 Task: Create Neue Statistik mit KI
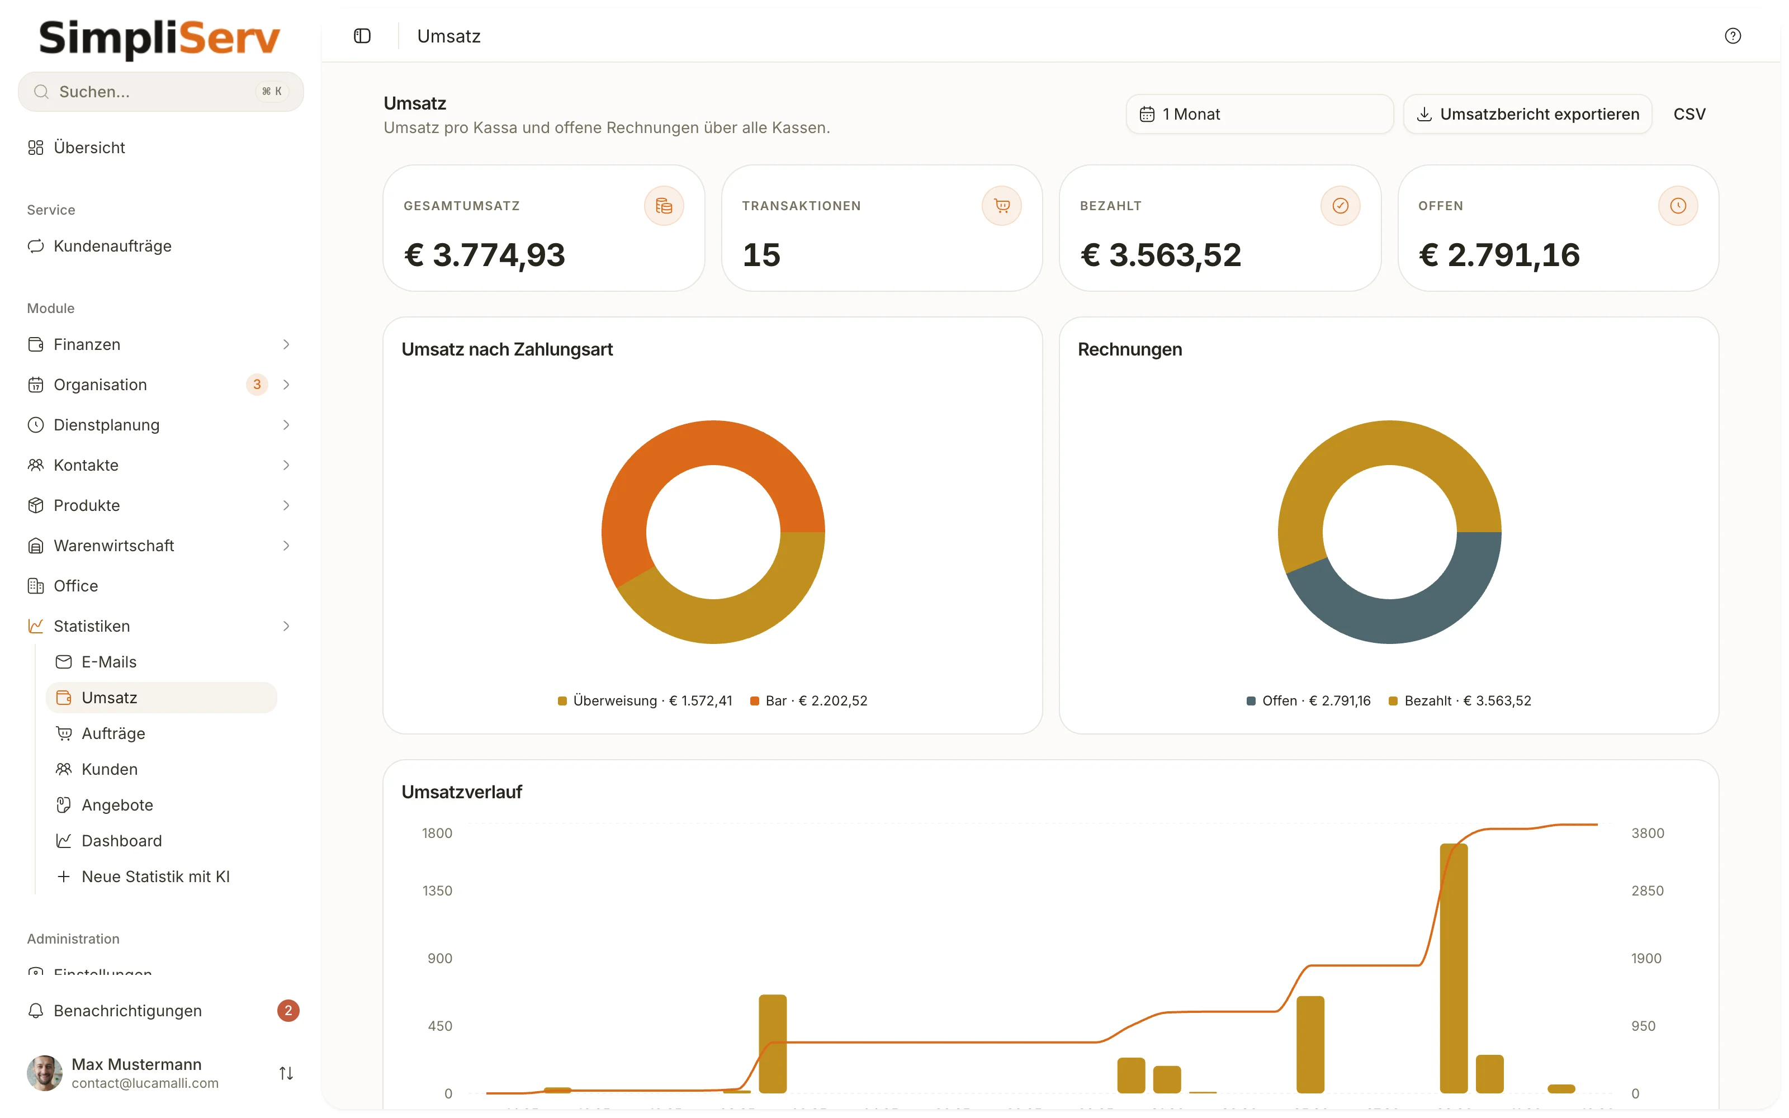(161, 877)
